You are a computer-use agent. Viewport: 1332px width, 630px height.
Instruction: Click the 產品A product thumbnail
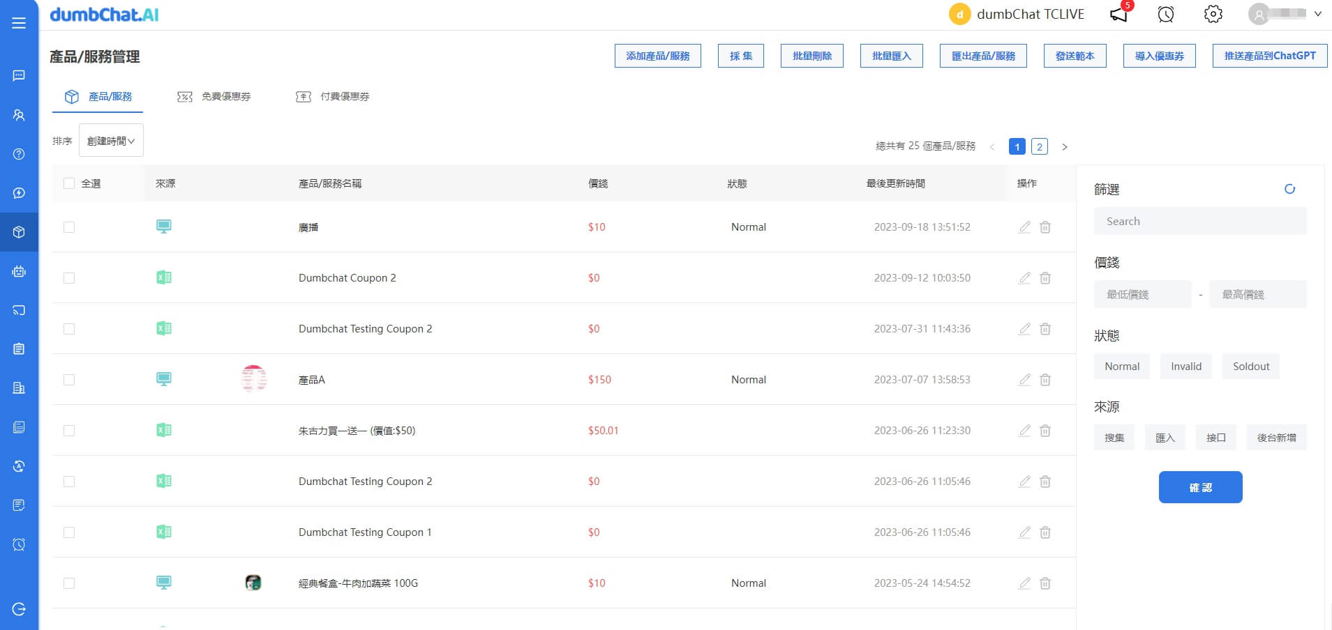[254, 378]
